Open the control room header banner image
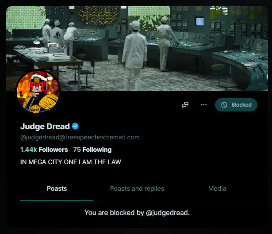Image resolution: width=272 pixels, height=234 pixels. point(137,49)
